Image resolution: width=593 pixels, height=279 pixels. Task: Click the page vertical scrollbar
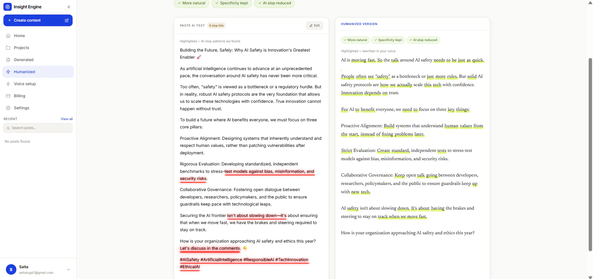[590, 154]
